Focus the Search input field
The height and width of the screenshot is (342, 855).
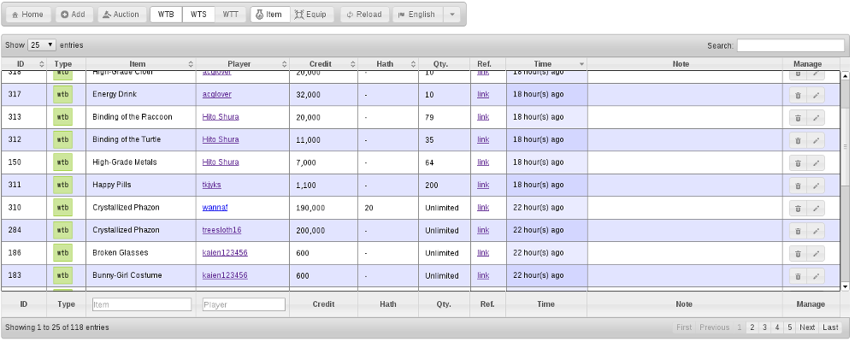coord(791,45)
